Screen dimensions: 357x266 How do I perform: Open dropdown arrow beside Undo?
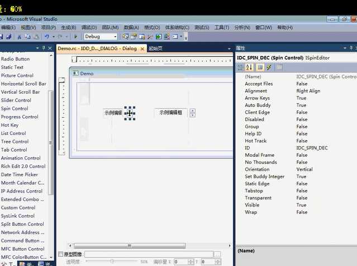pyautogui.click(x=54, y=37)
